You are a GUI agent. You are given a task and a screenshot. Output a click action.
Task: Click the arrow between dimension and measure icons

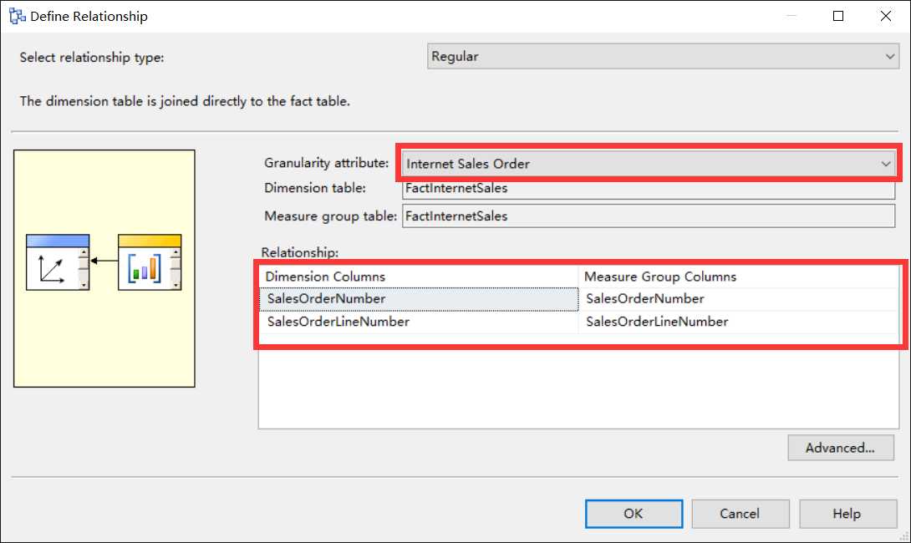click(x=104, y=261)
